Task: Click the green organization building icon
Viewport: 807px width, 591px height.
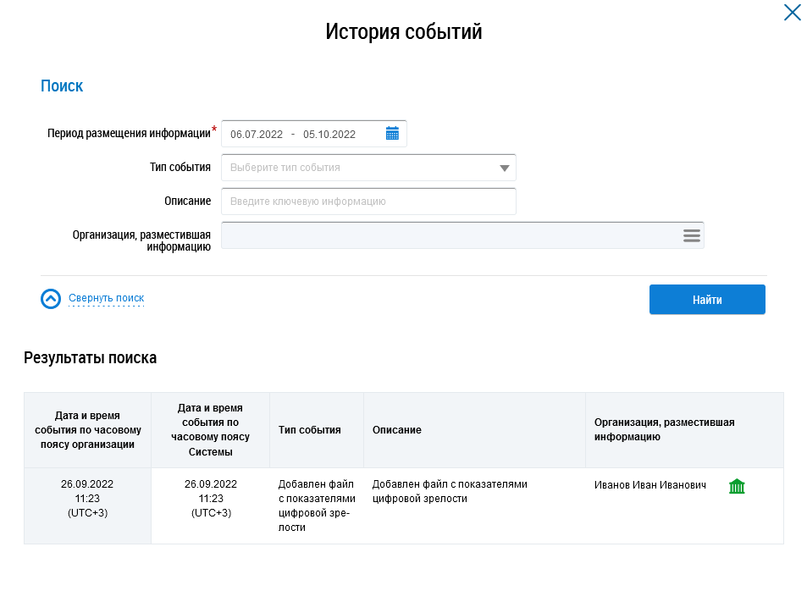Action: click(x=737, y=486)
